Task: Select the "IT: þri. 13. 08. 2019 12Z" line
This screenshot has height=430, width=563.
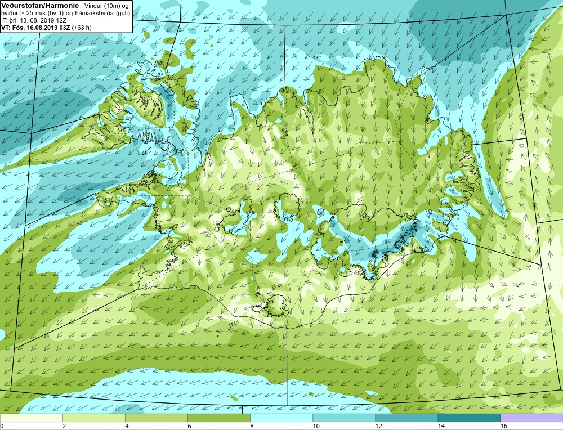Action: coord(33,20)
